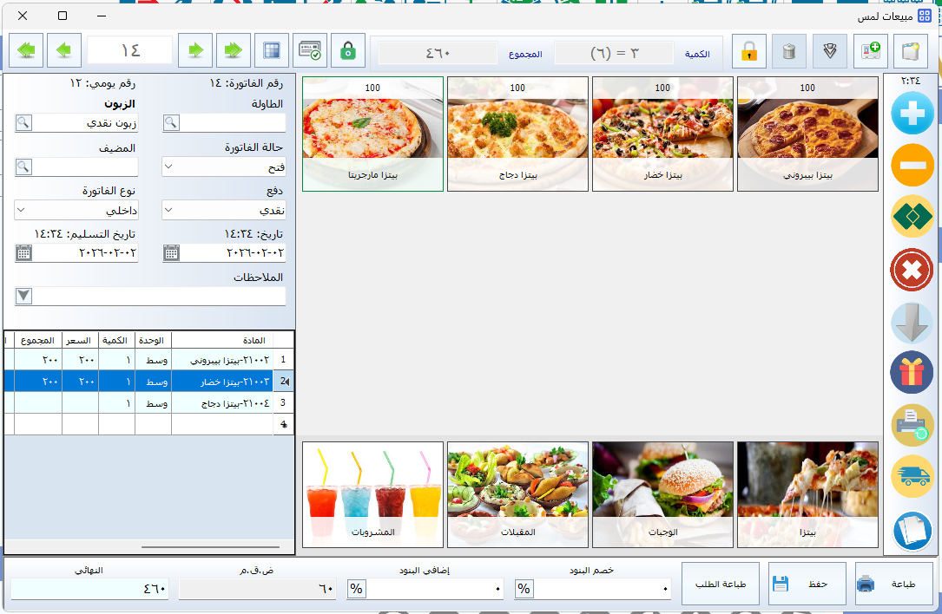The height and width of the screenshot is (614, 942).
Task: Click the gift box icon
Action: [912, 373]
